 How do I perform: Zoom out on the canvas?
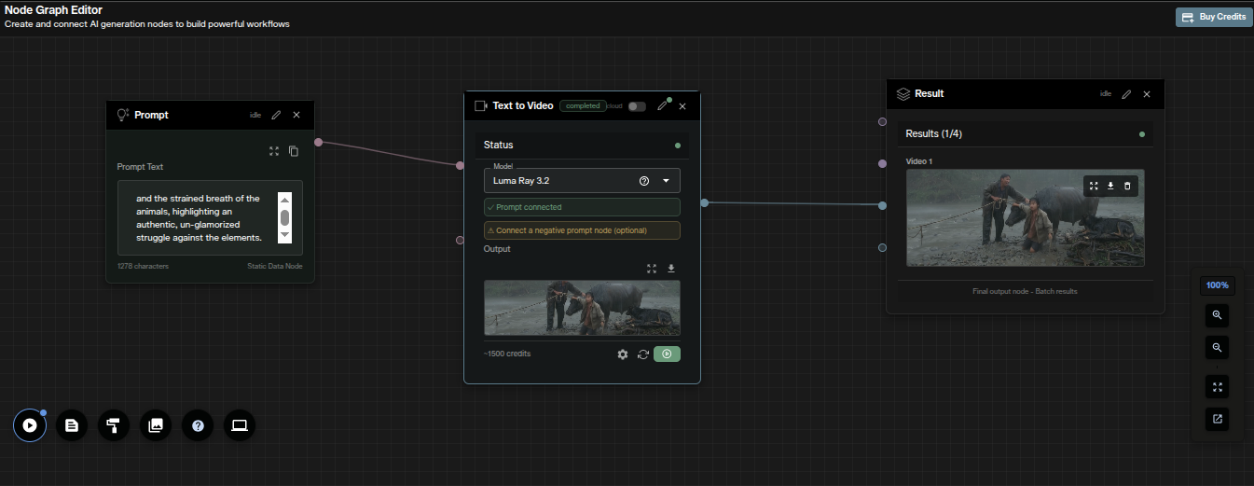[x=1217, y=347]
